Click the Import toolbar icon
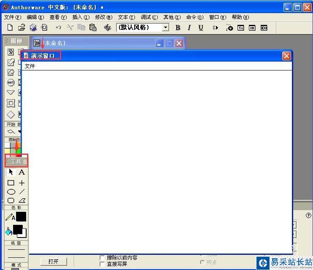The height and width of the screenshot is (270, 313). pos(44,27)
